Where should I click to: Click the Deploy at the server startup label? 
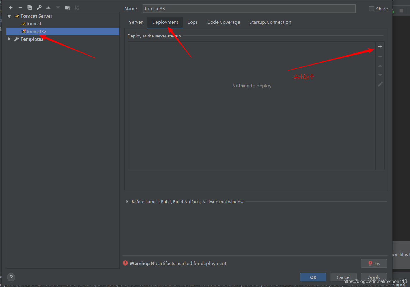coord(154,36)
